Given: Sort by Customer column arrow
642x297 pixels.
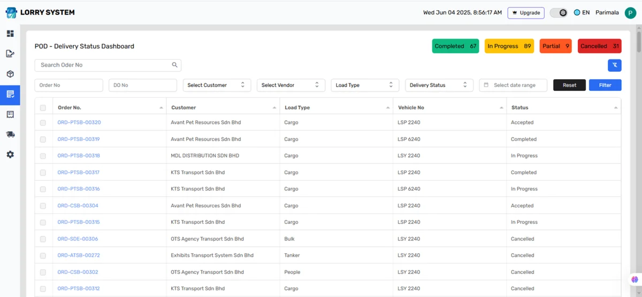Looking at the screenshot, I should [275, 108].
